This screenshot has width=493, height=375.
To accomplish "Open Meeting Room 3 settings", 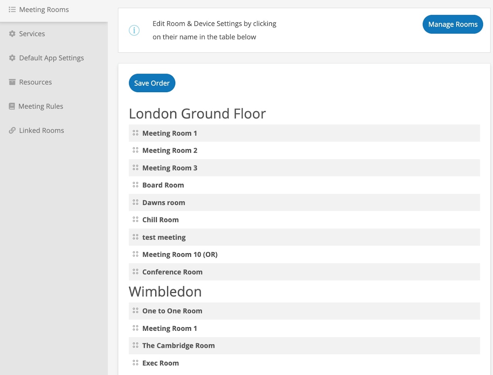I will 170,168.
